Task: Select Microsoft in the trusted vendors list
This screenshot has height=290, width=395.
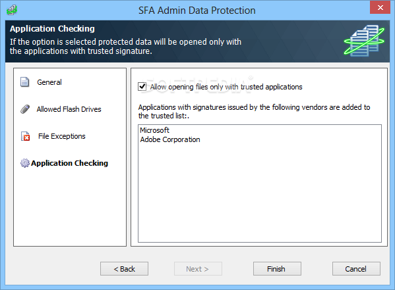Action: tap(154, 130)
